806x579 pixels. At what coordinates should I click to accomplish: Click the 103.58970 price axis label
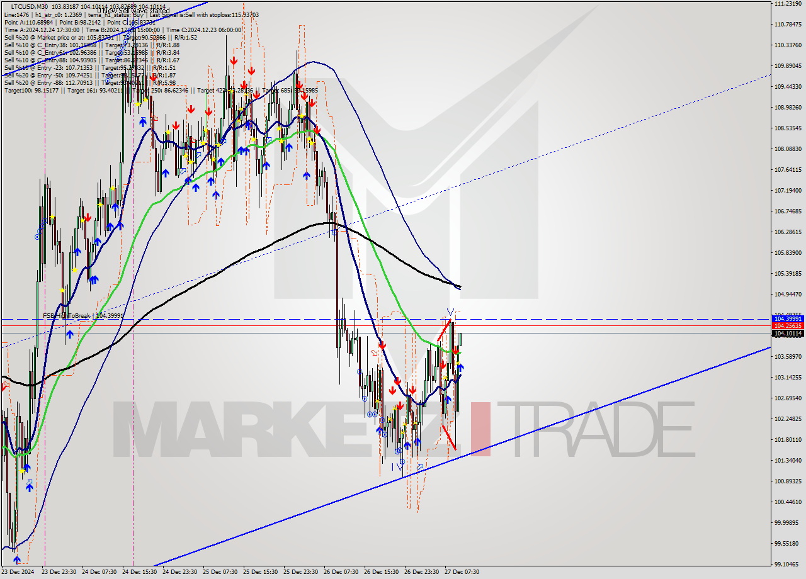(788, 357)
